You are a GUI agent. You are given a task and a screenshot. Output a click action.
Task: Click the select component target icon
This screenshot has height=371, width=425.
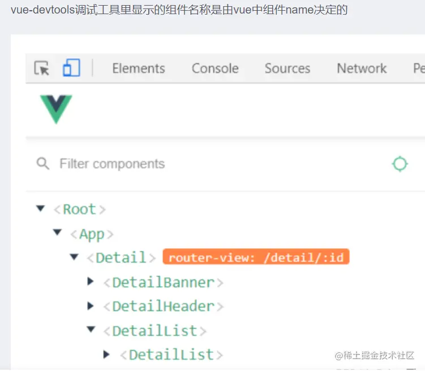pos(400,164)
